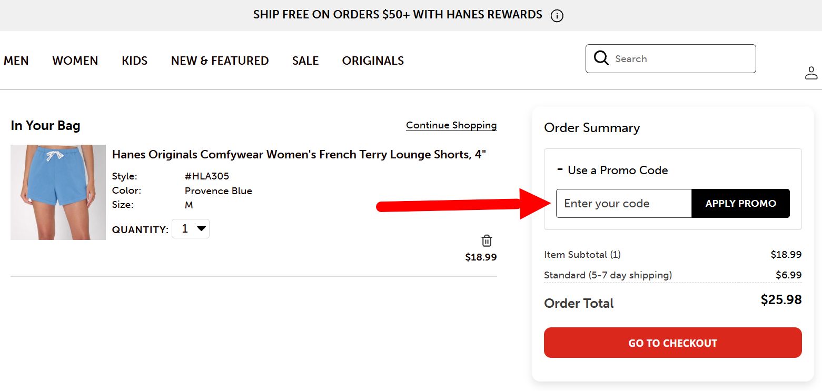Open the French Terry Lounge Shorts product name

tap(299, 154)
